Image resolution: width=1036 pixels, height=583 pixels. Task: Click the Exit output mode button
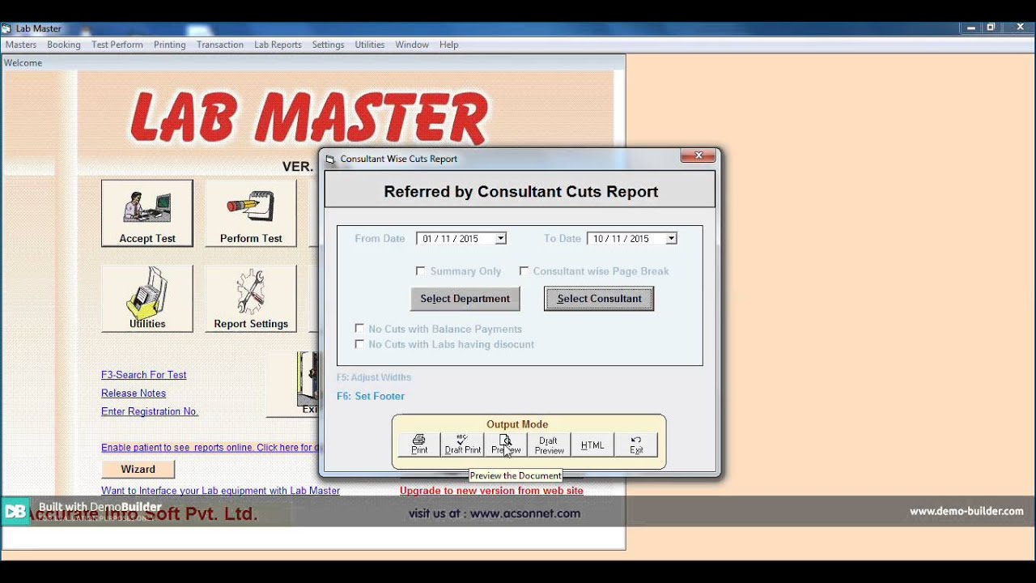coord(636,445)
